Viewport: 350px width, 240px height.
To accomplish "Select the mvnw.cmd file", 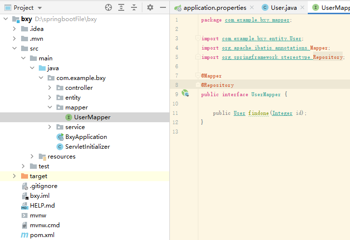I will pos(45,225).
